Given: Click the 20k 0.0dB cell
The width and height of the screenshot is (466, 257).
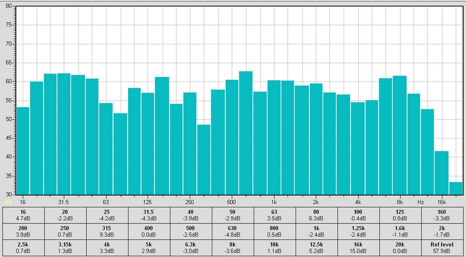Looking at the screenshot, I should [400, 248].
